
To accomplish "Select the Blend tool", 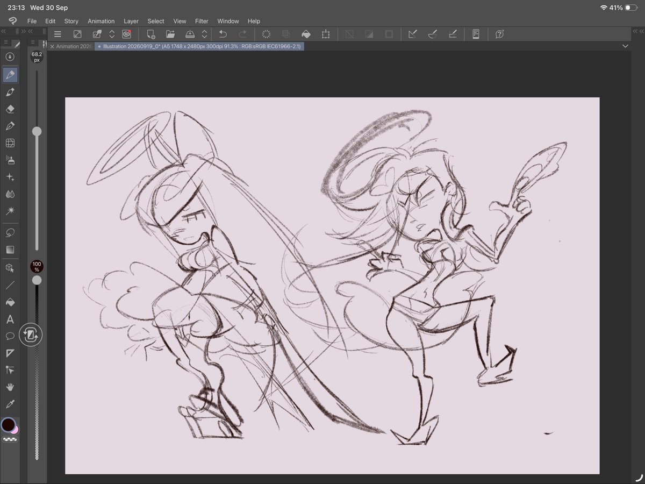I will click(10, 194).
